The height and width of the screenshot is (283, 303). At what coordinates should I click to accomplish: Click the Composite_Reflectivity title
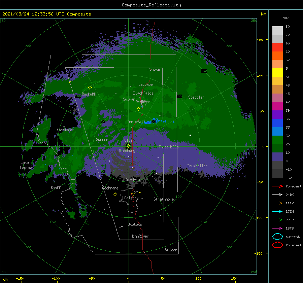point(151,5)
